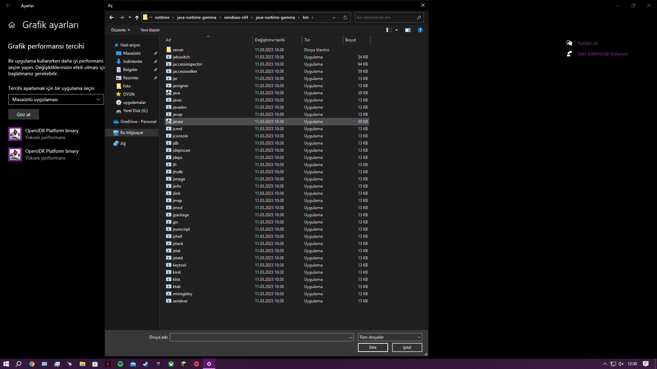Select the java application file
This screenshot has height=369, width=657.
pyautogui.click(x=176, y=93)
